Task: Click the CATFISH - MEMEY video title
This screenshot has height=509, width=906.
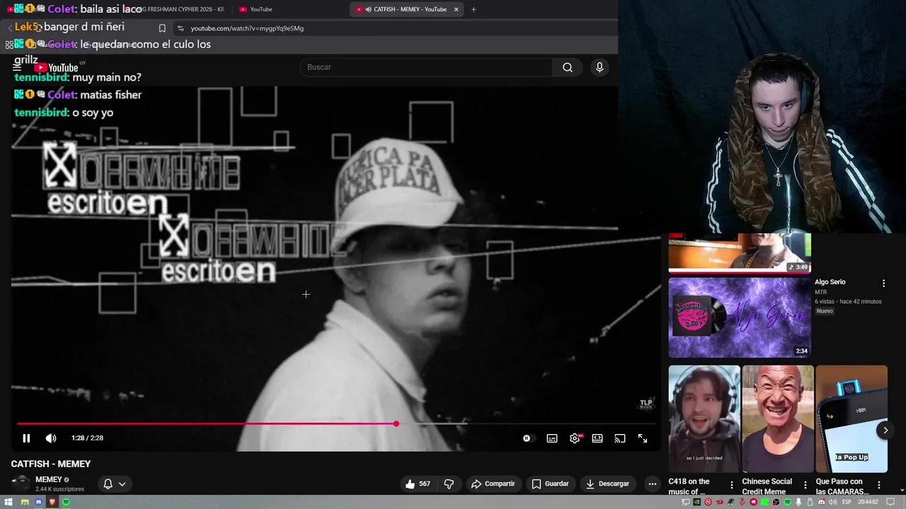Action: pyautogui.click(x=51, y=464)
